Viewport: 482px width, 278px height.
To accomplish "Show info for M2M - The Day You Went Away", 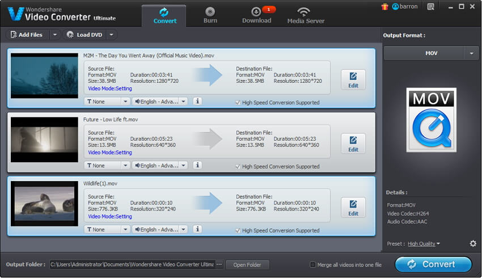I will pyautogui.click(x=198, y=101).
